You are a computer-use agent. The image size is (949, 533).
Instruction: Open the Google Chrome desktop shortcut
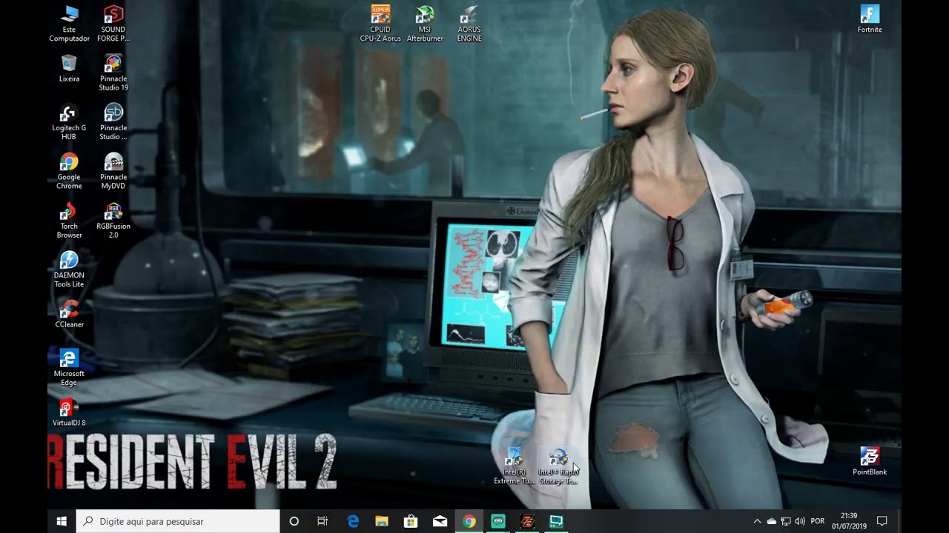pyautogui.click(x=69, y=171)
